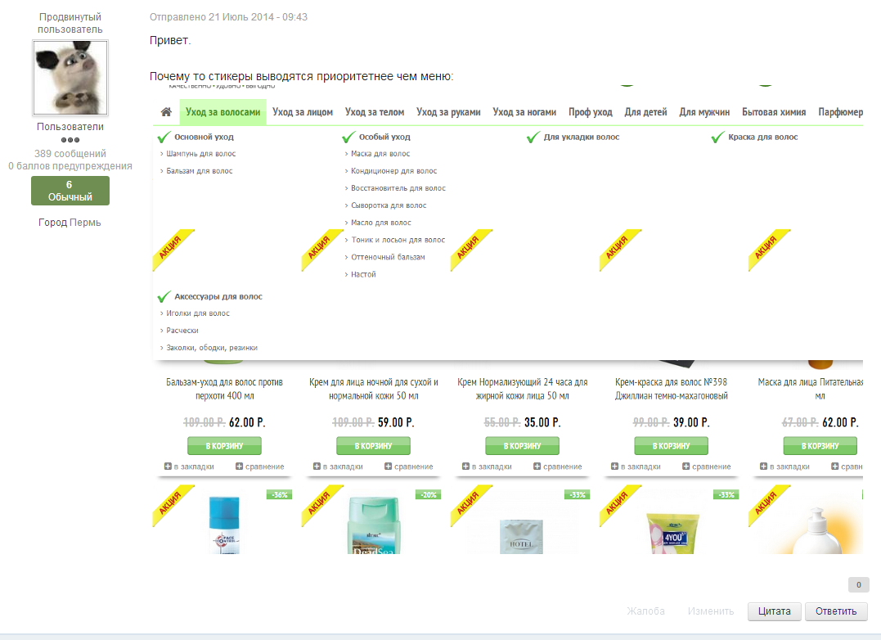Viewport: 881px width, 640px height.
Task: Add 39.00 Р. Крем-краска to cart
Action: pyautogui.click(x=671, y=445)
